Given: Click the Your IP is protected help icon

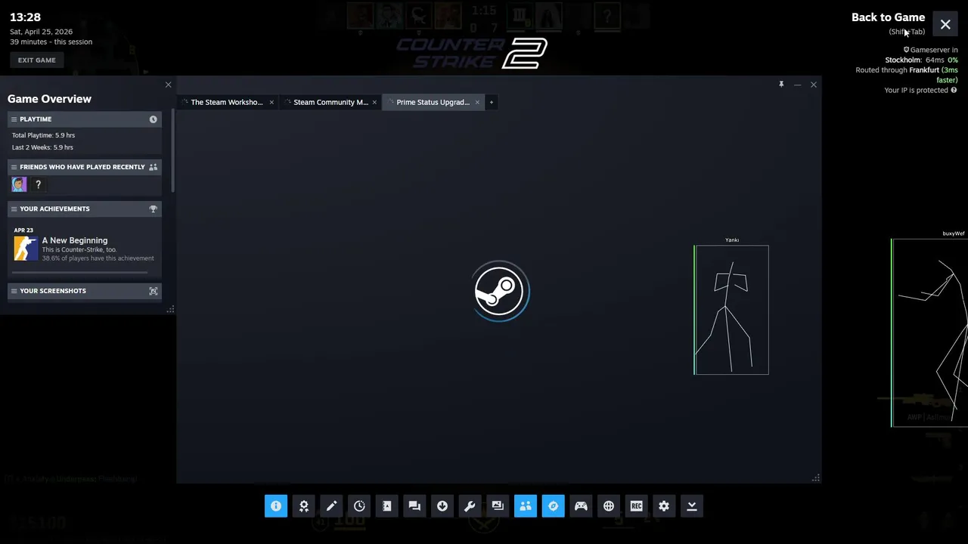Looking at the screenshot, I should (x=954, y=90).
